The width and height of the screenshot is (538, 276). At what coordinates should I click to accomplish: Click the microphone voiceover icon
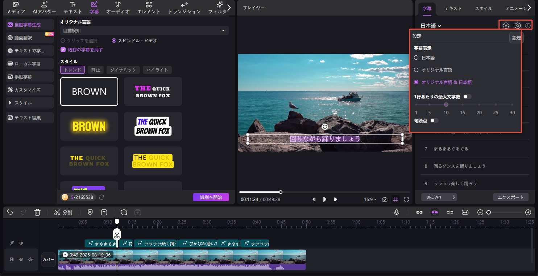point(397,212)
